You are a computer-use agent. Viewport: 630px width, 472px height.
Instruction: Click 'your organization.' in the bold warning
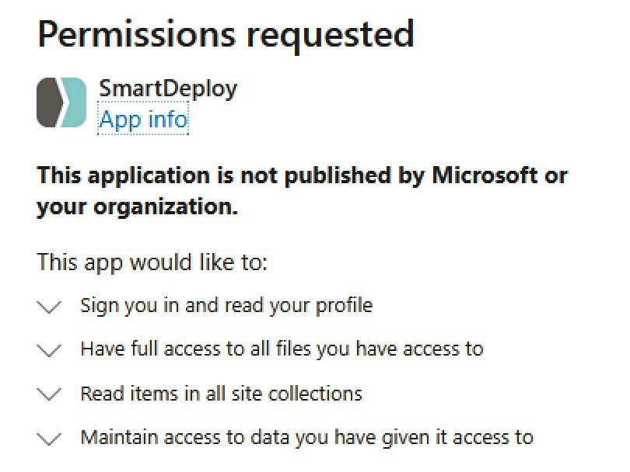[137, 207]
